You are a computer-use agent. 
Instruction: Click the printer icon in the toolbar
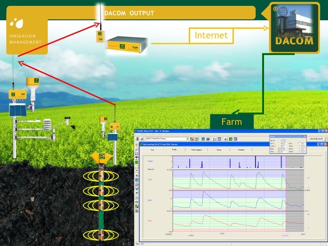coord(141,139)
